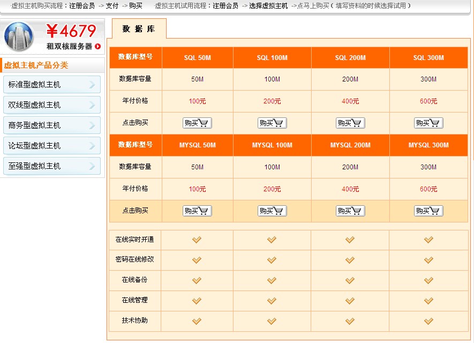Click the MYSQL 100M column header
The height and width of the screenshot is (343, 474).
pos(272,145)
